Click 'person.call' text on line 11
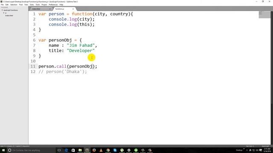The height and width of the screenshot is (153, 273). pyautogui.click(x=52, y=66)
